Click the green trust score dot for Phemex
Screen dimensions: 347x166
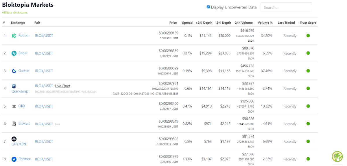pos(308,159)
